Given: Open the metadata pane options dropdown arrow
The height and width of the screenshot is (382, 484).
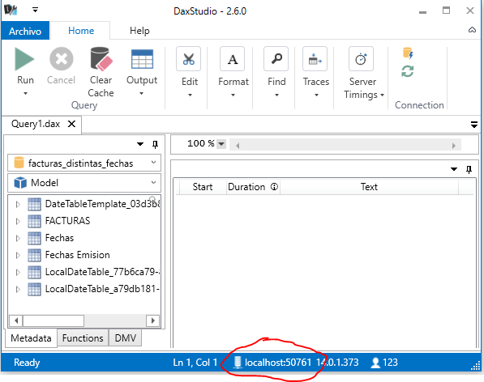Looking at the screenshot, I should pyautogui.click(x=140, y=144).
